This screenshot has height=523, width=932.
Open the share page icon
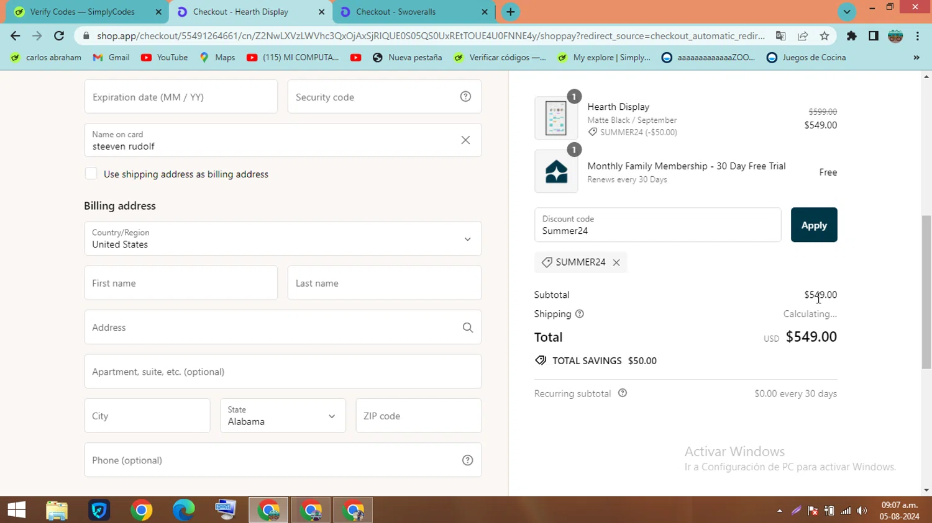tap(803, 36)
